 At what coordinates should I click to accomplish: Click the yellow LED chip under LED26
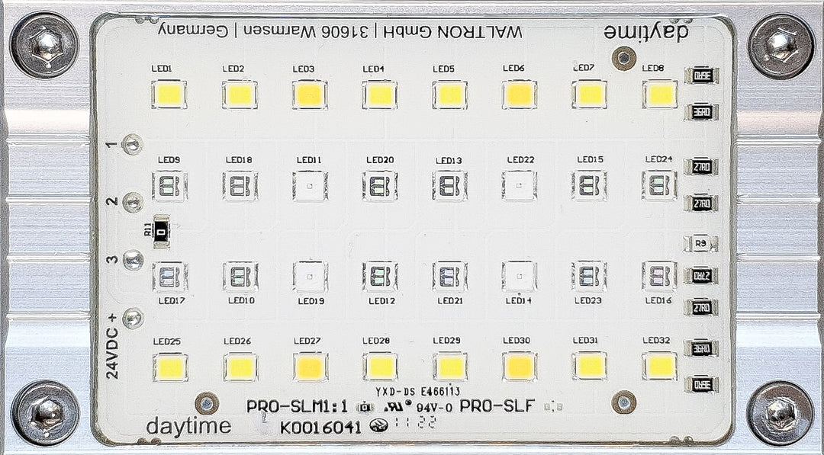coord(240,367)
